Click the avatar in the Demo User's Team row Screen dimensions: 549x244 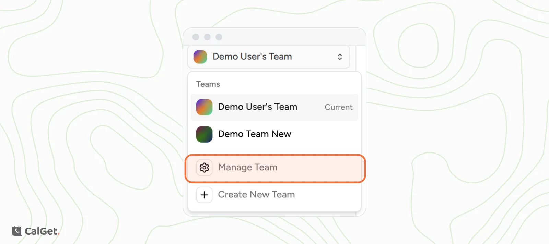tap(204, 107)
